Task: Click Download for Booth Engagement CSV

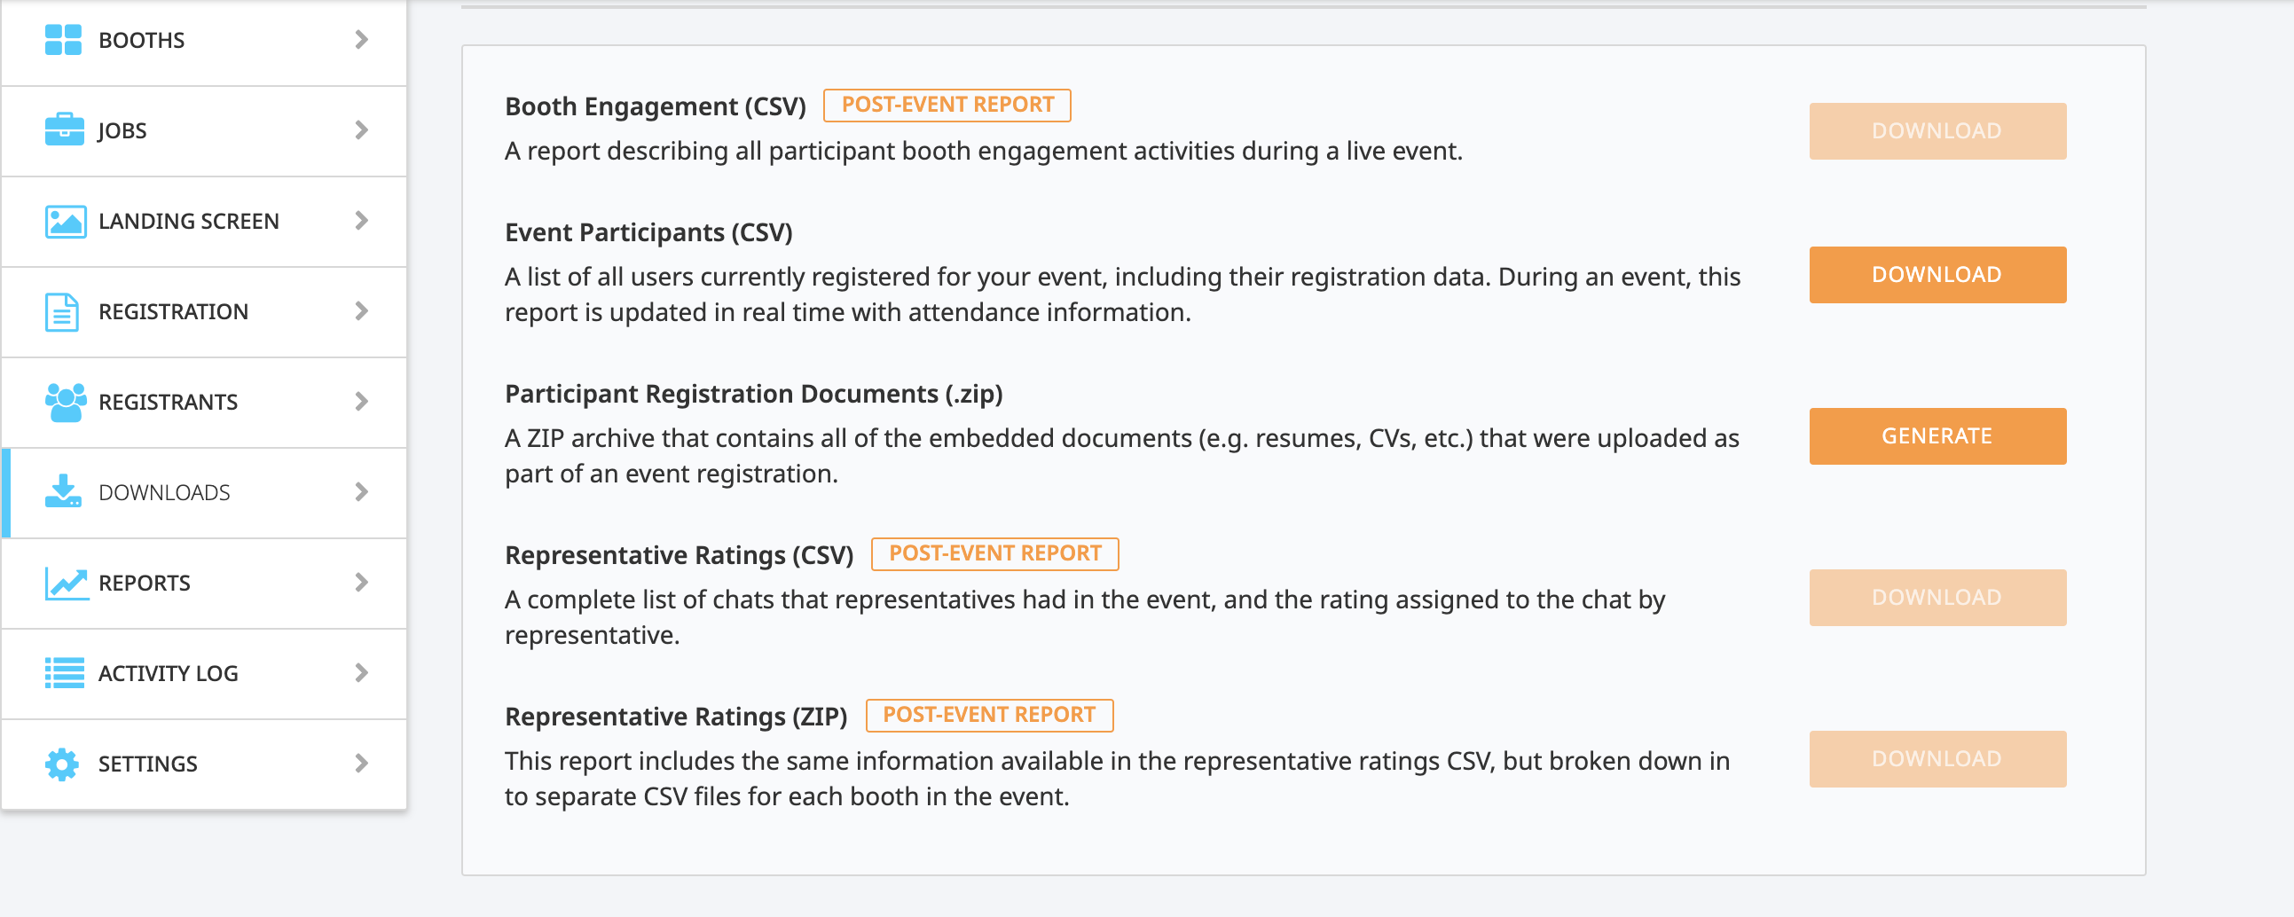Action: coord(1937,131)
